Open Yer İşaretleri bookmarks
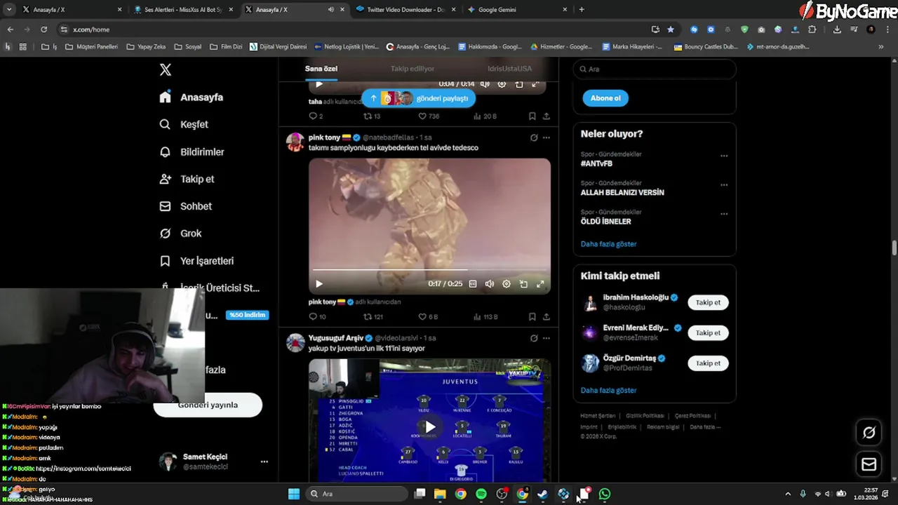Viewport: 898px width, 505px height. [196, 261]
